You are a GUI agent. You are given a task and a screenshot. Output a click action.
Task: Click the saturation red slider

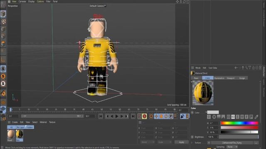pyautogui.click(x=239, y=127)
